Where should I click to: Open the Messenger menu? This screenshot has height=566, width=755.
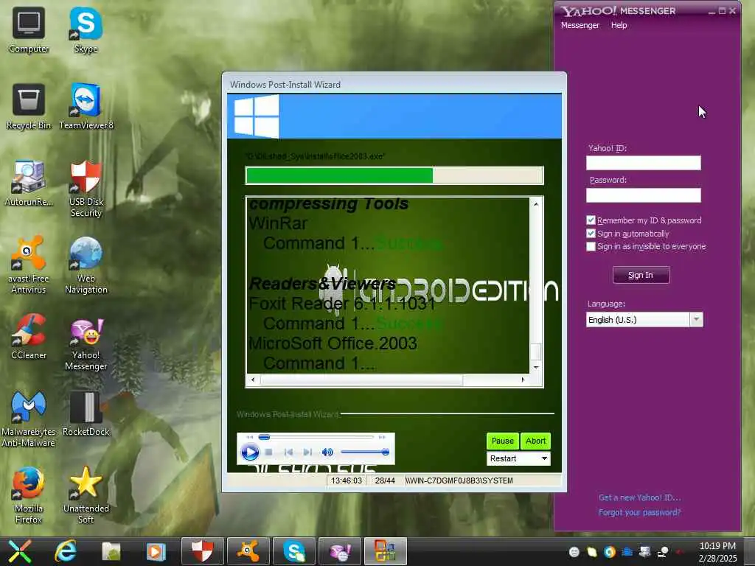click(x=580, y=25)
